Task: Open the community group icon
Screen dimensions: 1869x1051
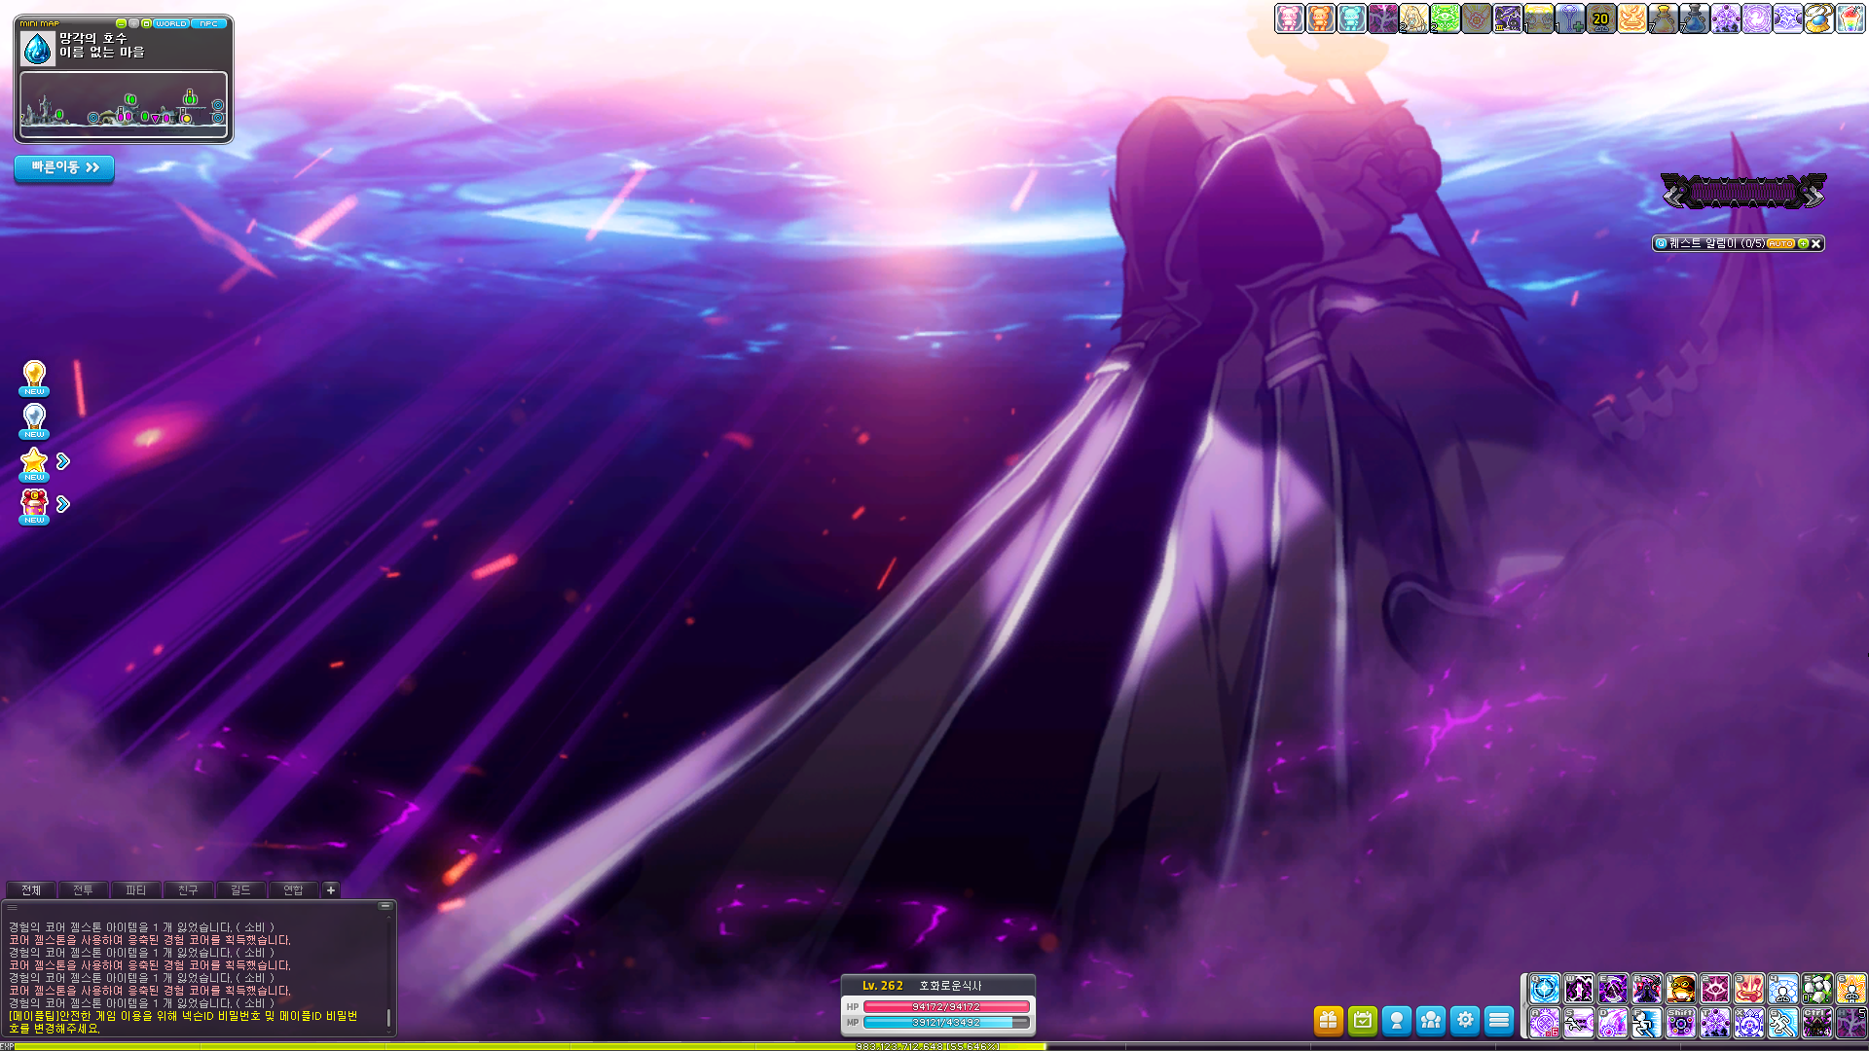Action: (1431, 1020)
